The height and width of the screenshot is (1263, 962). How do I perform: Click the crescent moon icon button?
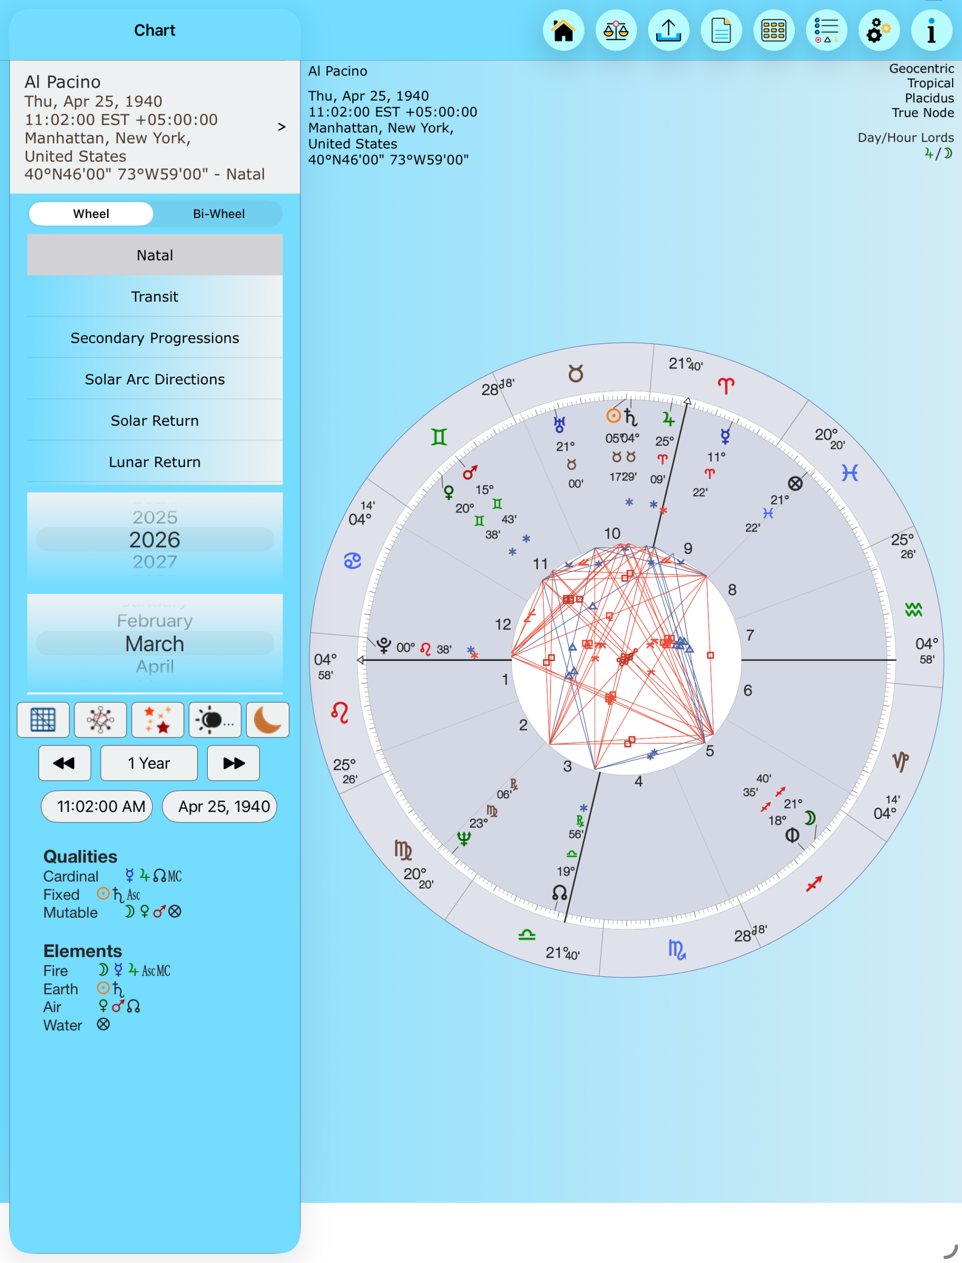coord(267,720)
